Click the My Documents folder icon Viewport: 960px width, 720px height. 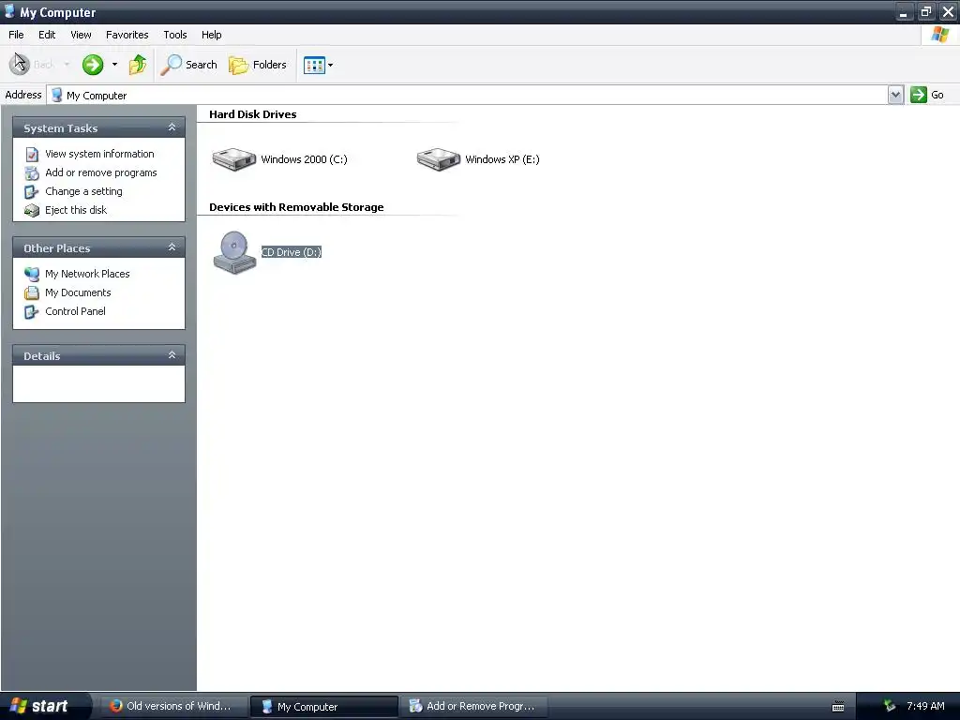coord(32,292)
